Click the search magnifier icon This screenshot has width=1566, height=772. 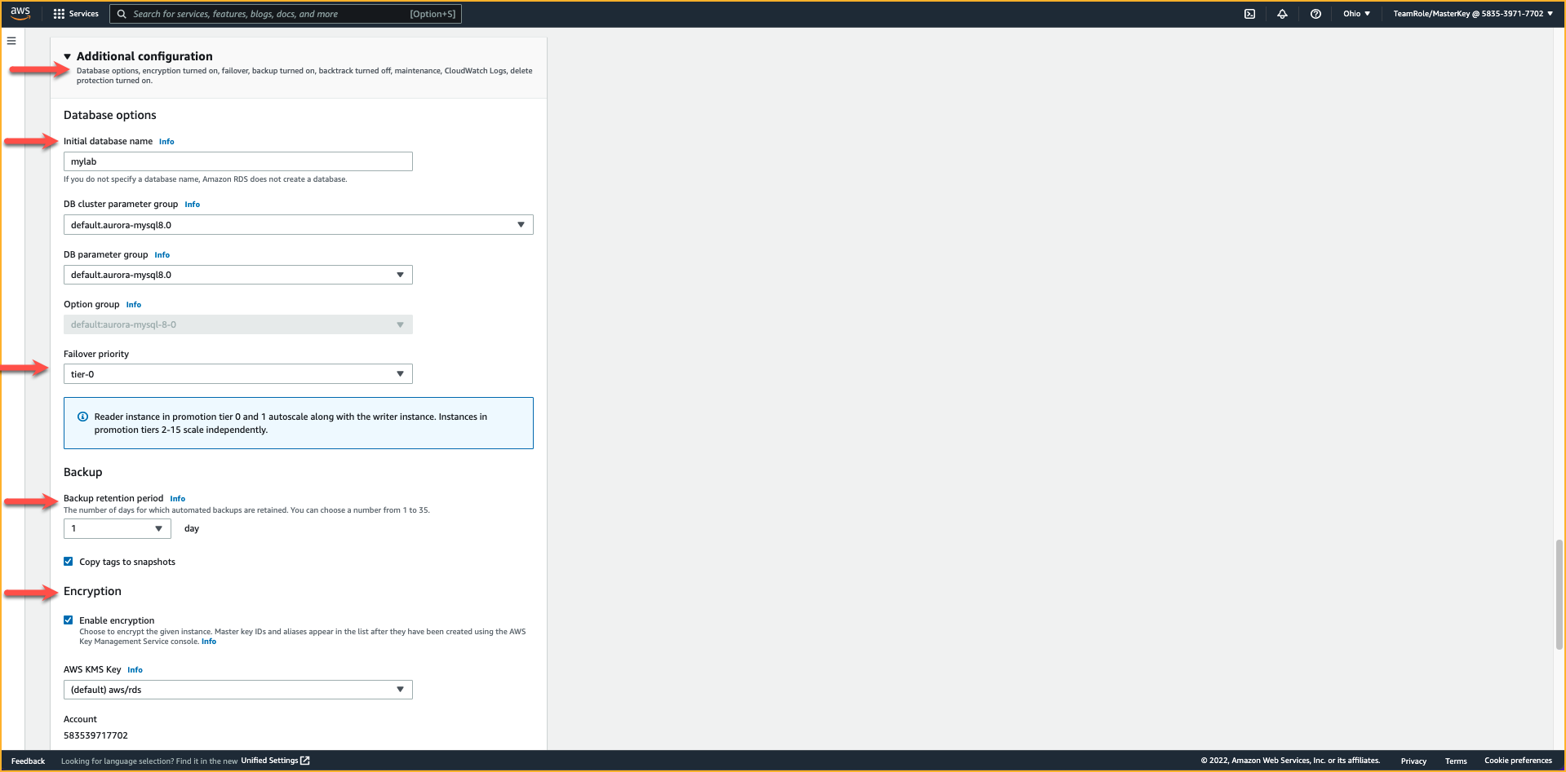click(122, 14)
